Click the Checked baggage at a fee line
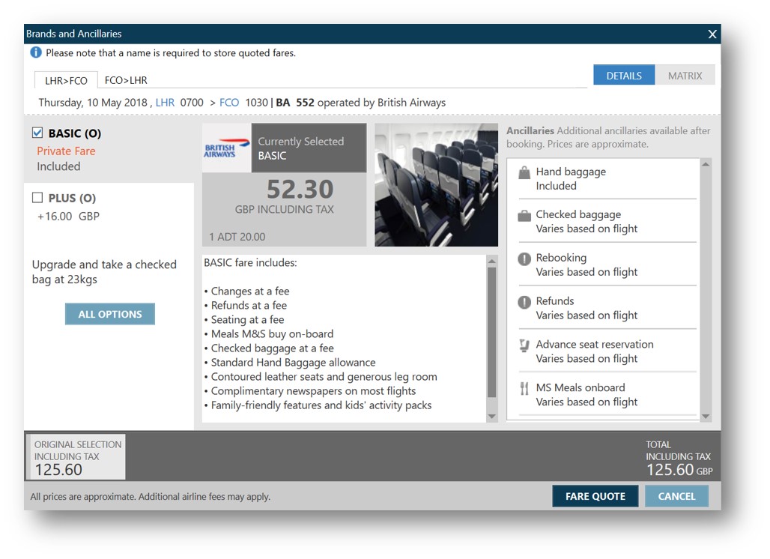The height and width of the screenshot is (559, 770). pyautogui.click(x=269, y=348)
